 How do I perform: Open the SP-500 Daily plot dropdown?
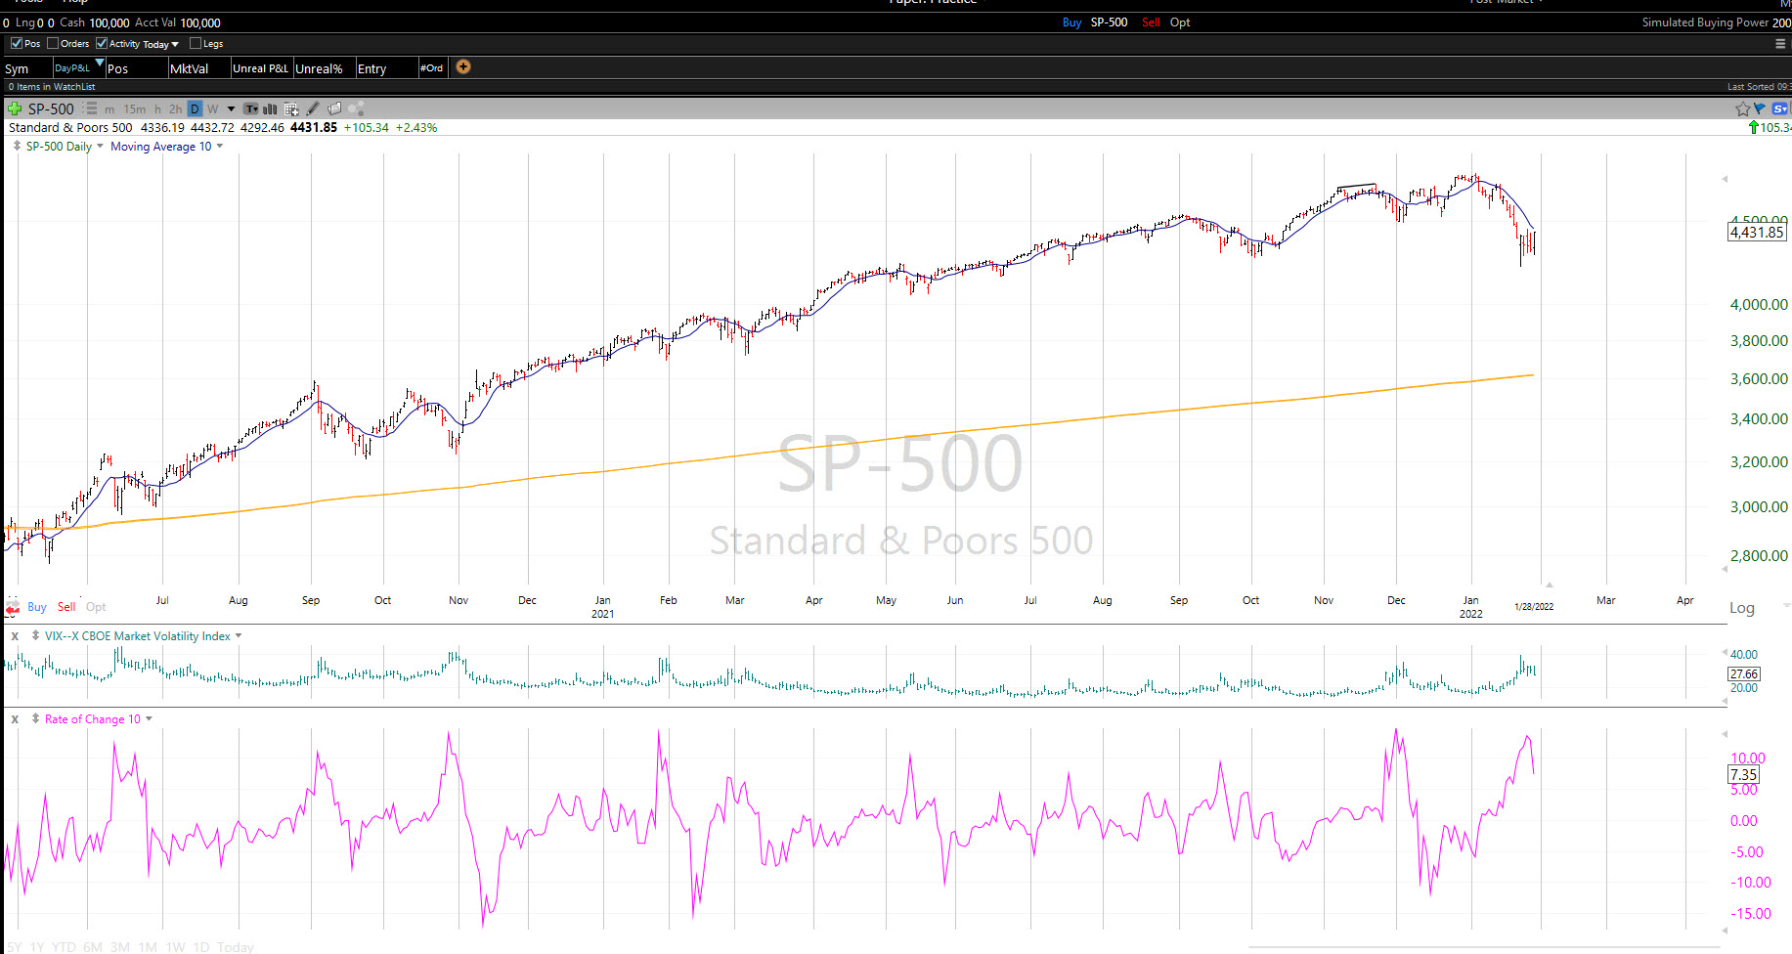pyautogui.click(x=100, y=146)
